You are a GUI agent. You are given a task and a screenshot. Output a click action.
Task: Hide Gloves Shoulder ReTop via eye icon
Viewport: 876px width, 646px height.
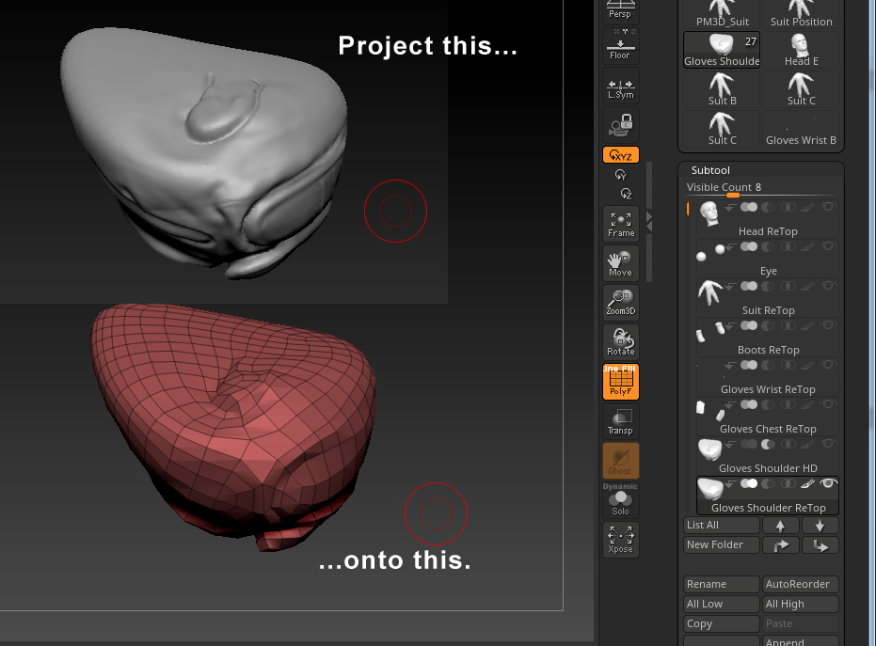click(828, 483)
